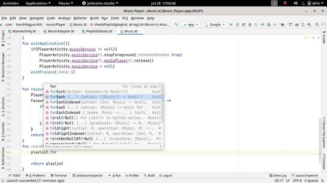Viewport: 327px width, 183px height.
Task: Open completion popup options kebab menu
Action: click(x=160, y=147)
